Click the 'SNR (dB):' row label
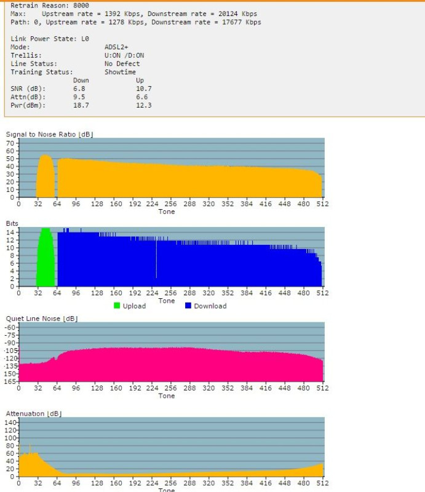The height and width of the screenshot is (492, 425). tap(28, 89)
